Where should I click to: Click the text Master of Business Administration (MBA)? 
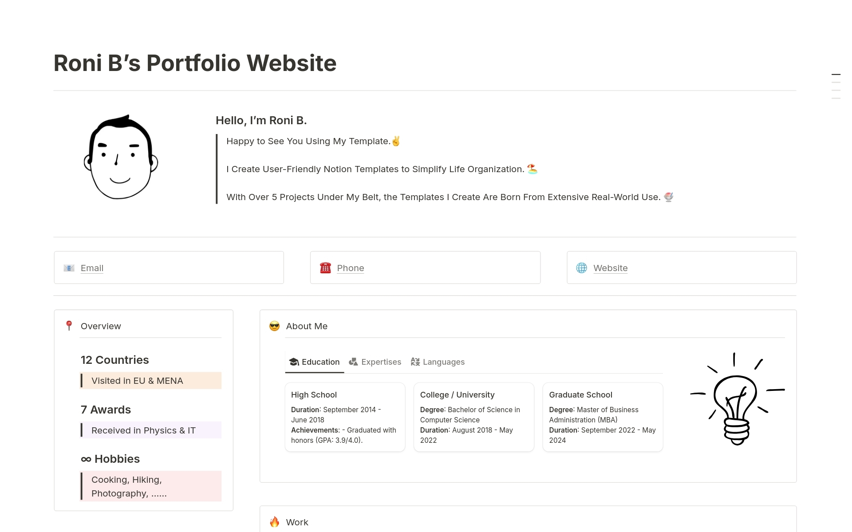pyautogui.click(x=594, y=415)
